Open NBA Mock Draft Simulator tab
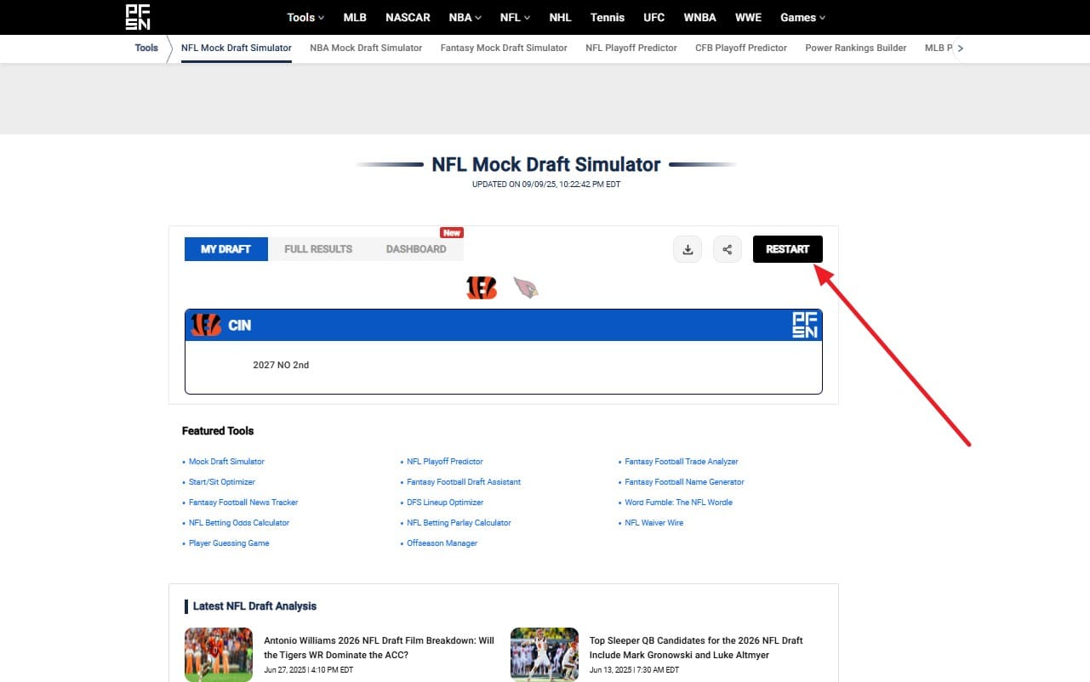Screen dimensions: 1090x682 (x=366, y=48)
